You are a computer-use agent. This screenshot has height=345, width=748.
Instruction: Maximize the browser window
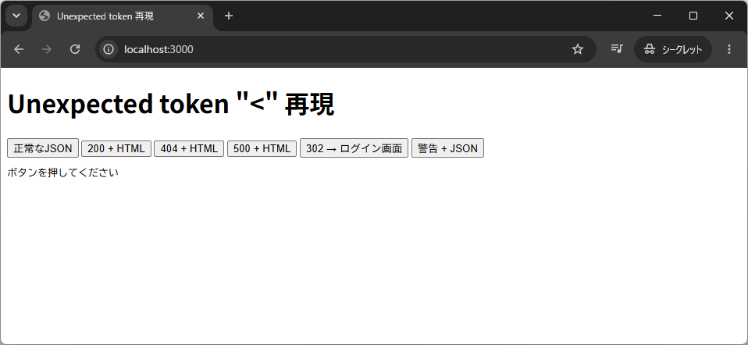(x=693, y=16)
